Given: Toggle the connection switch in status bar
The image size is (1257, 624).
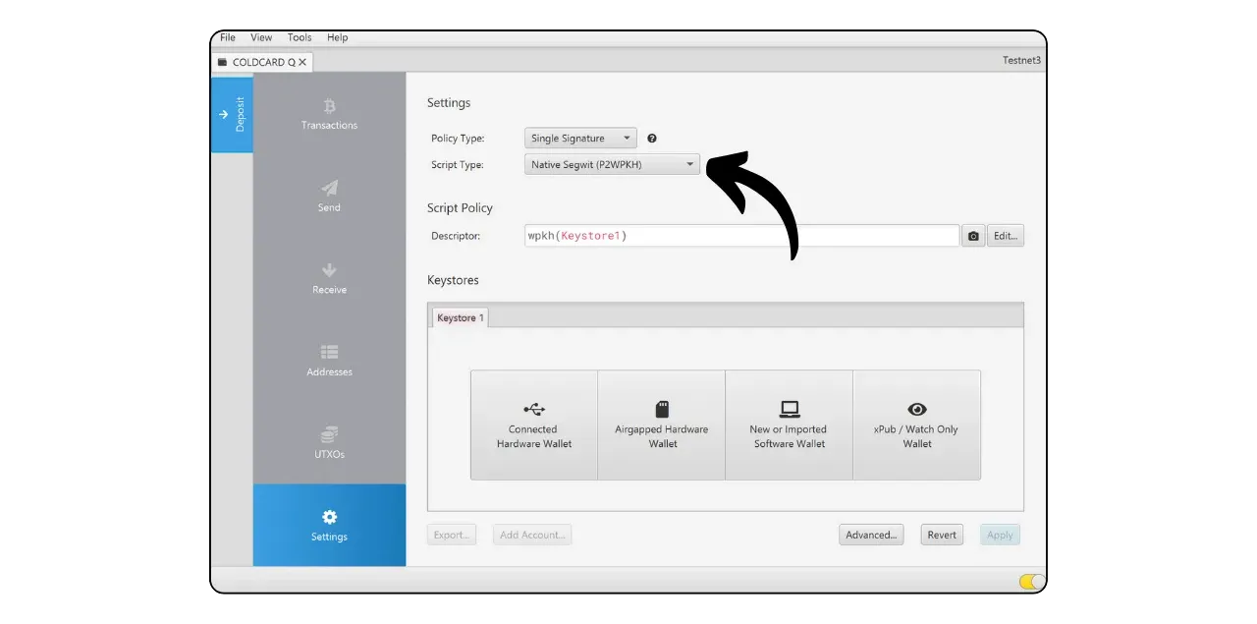Looking at the screenshot, I should [1031, 582].
